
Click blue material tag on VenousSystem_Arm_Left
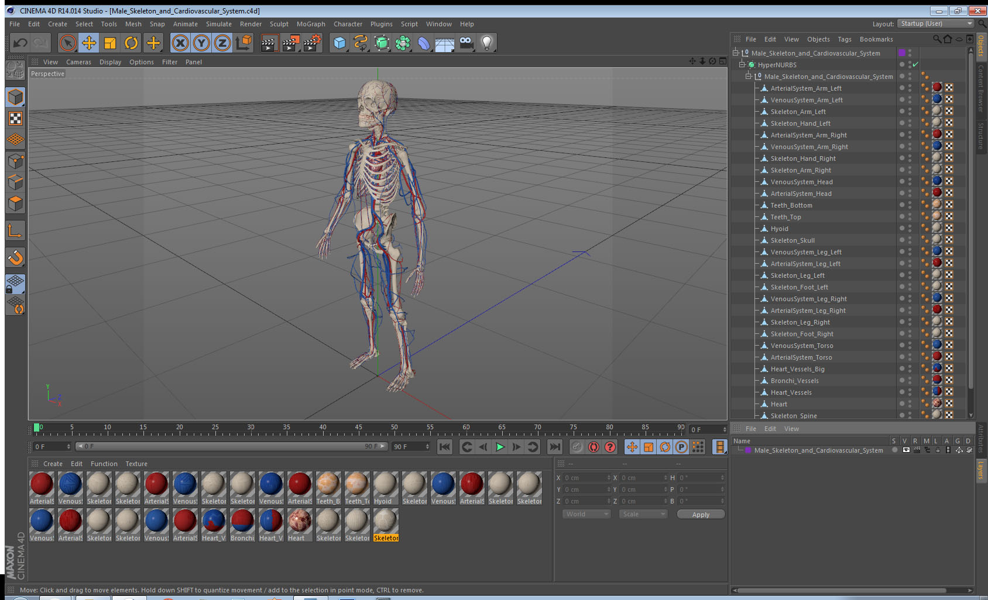point(937,99)
